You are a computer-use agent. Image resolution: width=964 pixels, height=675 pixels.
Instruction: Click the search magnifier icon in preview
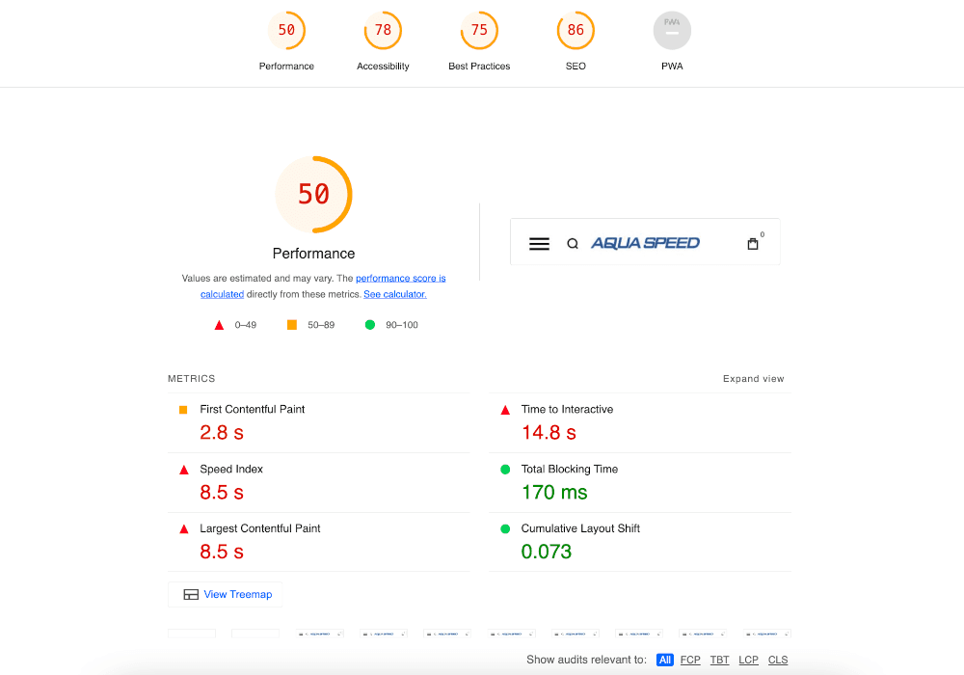(x=573, y=244)
